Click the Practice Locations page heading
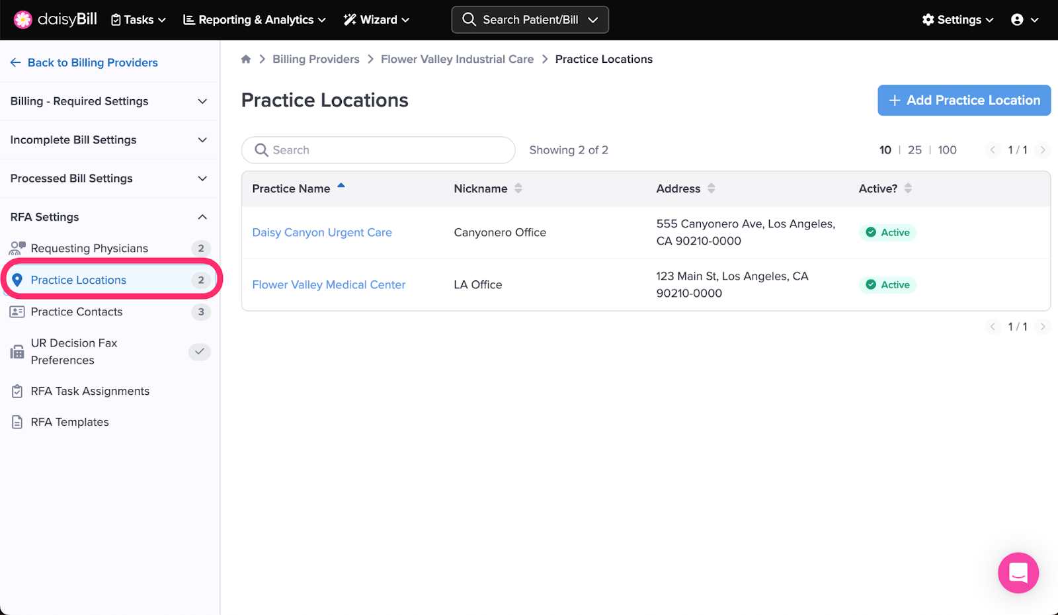The image size is (1058, 615). [x=325, y=100]
